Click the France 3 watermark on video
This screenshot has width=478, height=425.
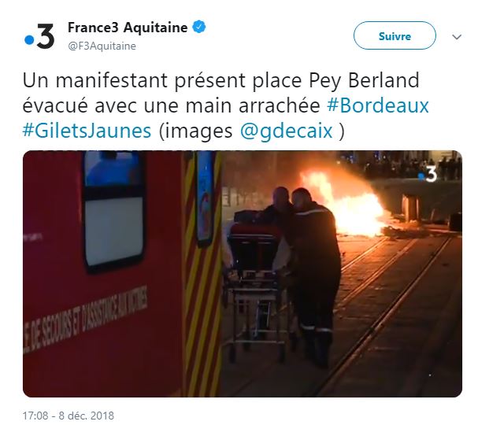(x=428, y=175)
